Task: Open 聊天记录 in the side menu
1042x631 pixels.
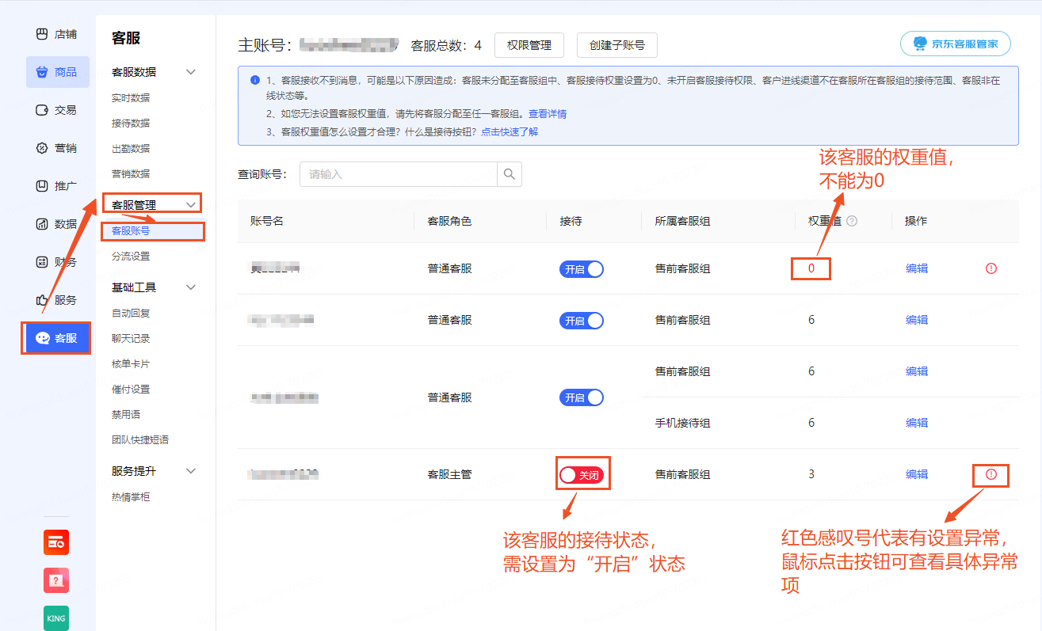Action: click(131, 339)
